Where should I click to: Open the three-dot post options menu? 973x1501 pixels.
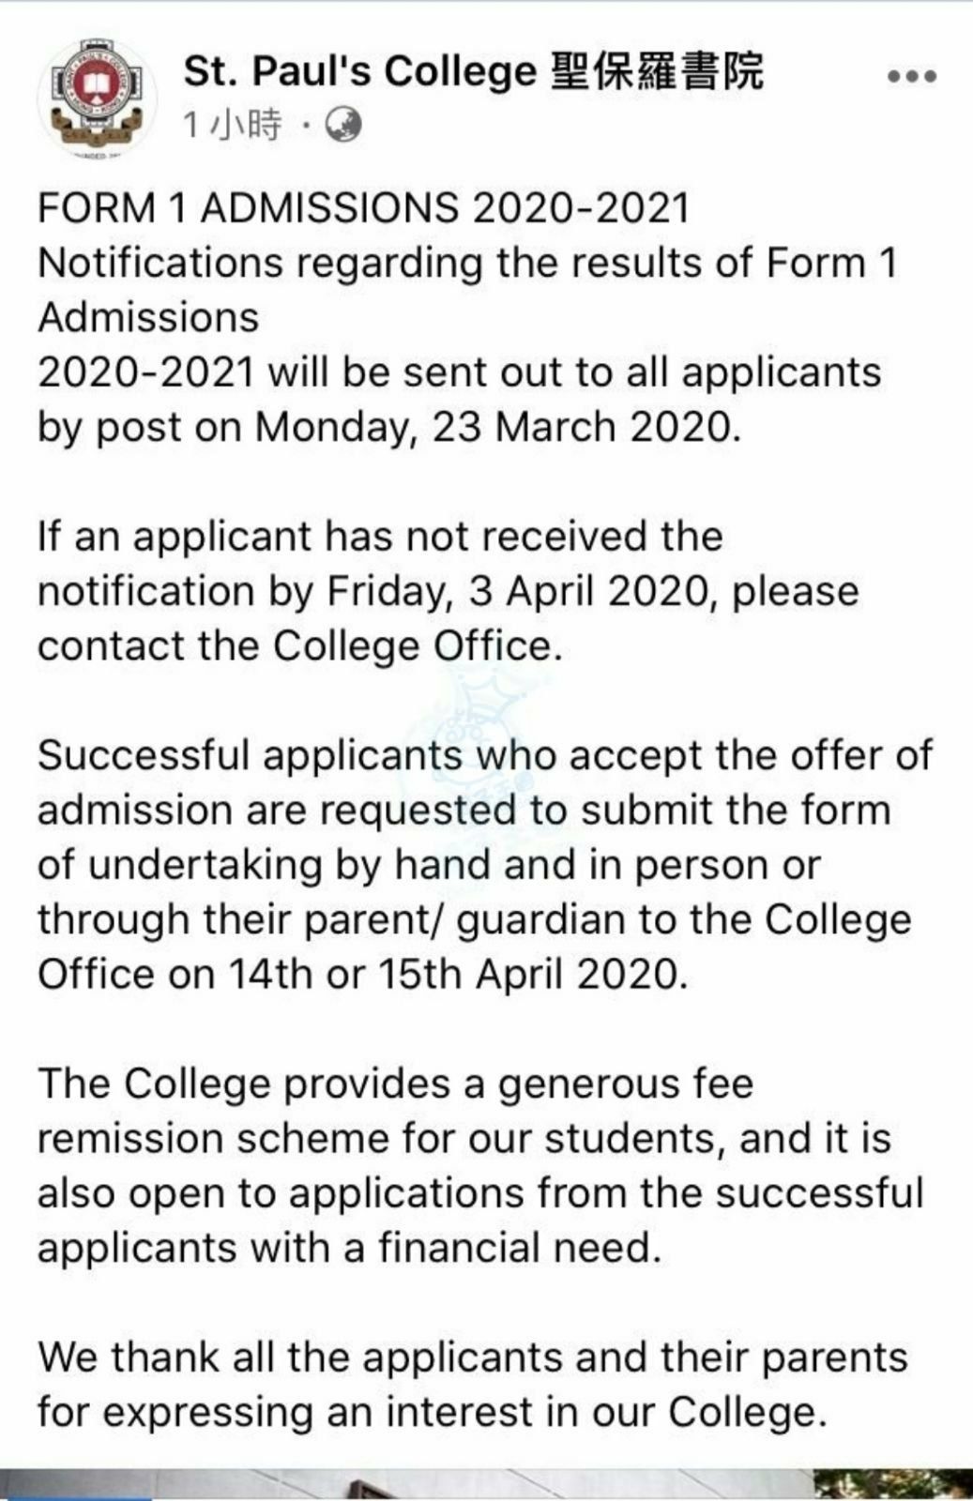(911, 77)
